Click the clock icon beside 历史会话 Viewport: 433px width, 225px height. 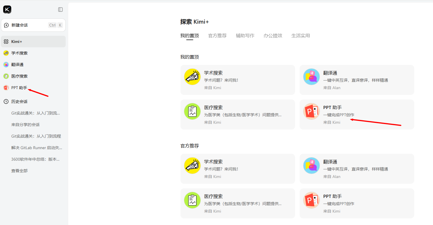click(6, 102)
